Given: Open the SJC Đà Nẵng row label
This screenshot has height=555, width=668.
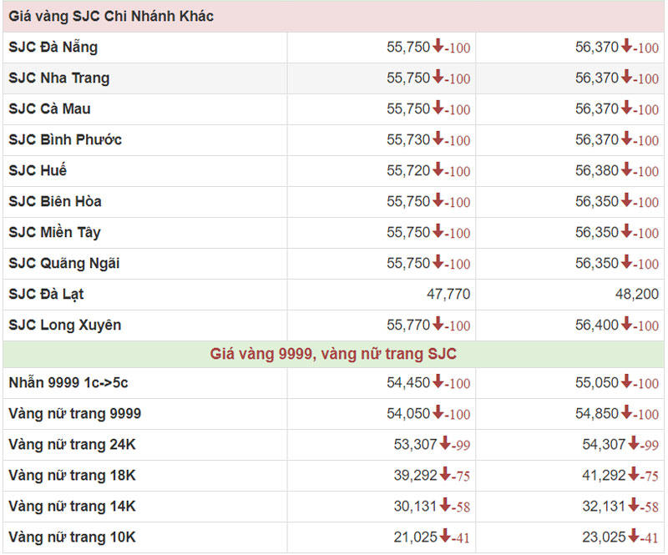Looking at the screenshot, I should click(x=53, y=48).
